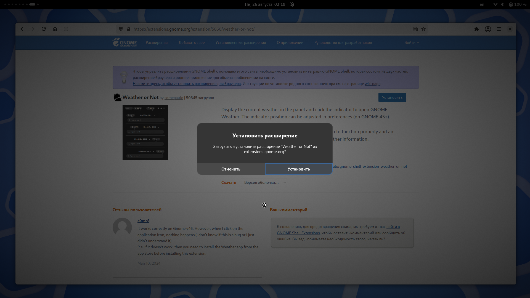The height and width of the screenshot is (298, 530).
Task: Open the gnome-shell-extension-weather-or-not homepage link
Action: [370, 166]
